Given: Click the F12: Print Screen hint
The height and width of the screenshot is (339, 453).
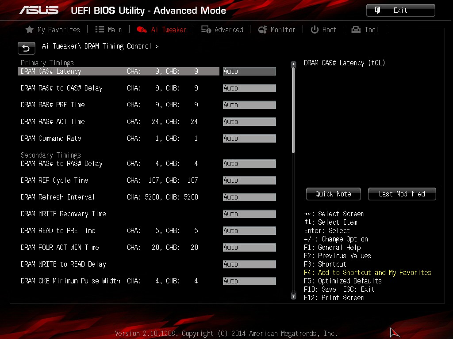Looking at the screenshot, I should pyautogui.click(x=334, y=298).
